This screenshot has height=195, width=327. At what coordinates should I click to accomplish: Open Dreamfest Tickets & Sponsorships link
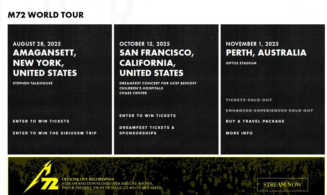coord(147,130)
